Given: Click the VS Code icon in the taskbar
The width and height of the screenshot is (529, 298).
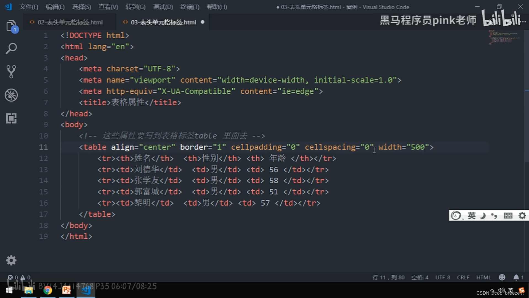Looking at the screenshot, I should (86, 290).
